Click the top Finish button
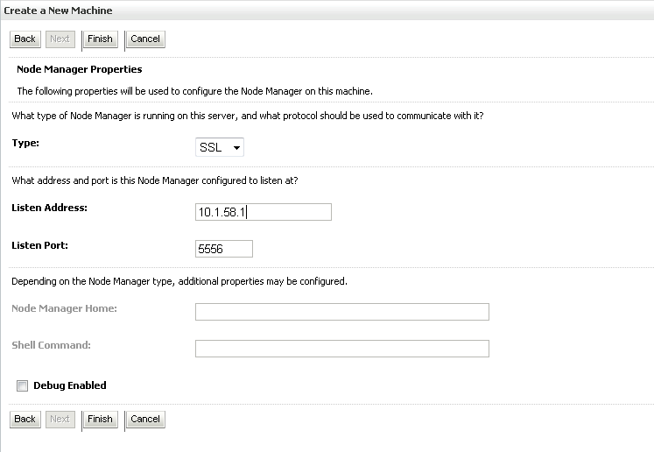The image size is (654, 452). pos(100,39)
